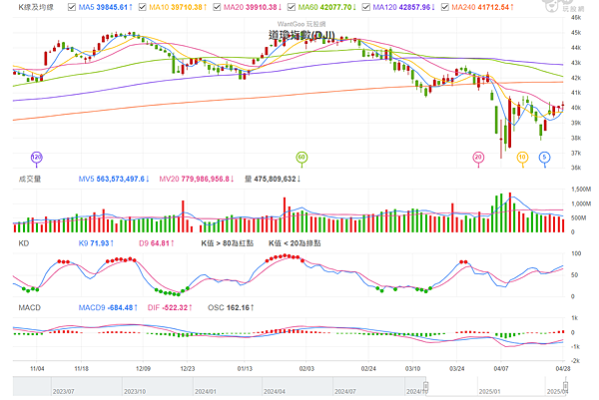The image size is (599, 400).
Task: Click the D9 64.81 indicator value
Action: click(x=157, y=243)
